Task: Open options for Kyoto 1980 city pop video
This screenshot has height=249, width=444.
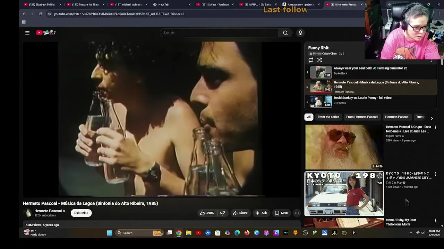Action: pos(435,174)
